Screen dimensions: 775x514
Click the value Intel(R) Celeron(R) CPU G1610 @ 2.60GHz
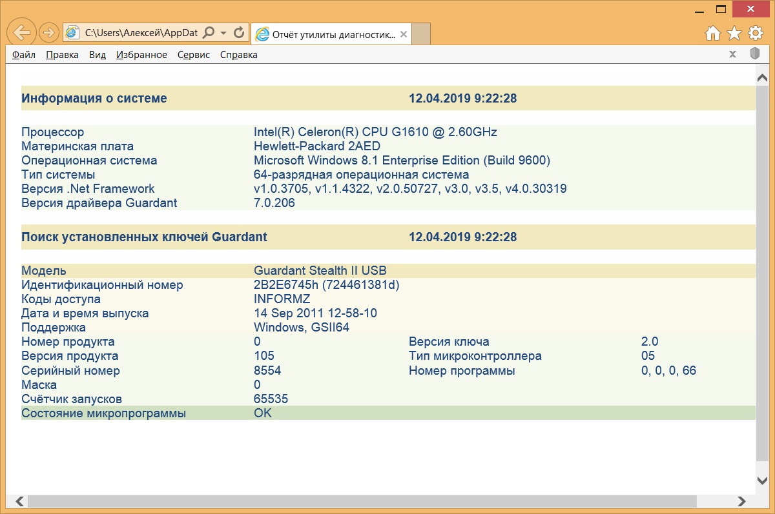tap(375, 132)
